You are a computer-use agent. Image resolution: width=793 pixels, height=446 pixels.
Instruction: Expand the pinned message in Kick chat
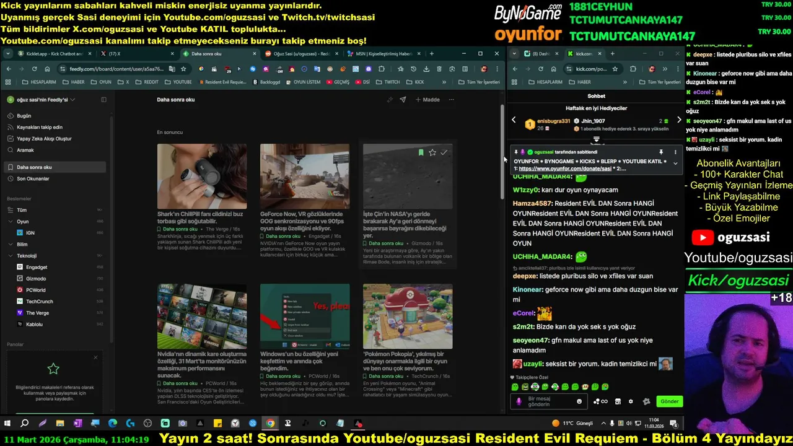pyautogui.click(x=675, y=164)
